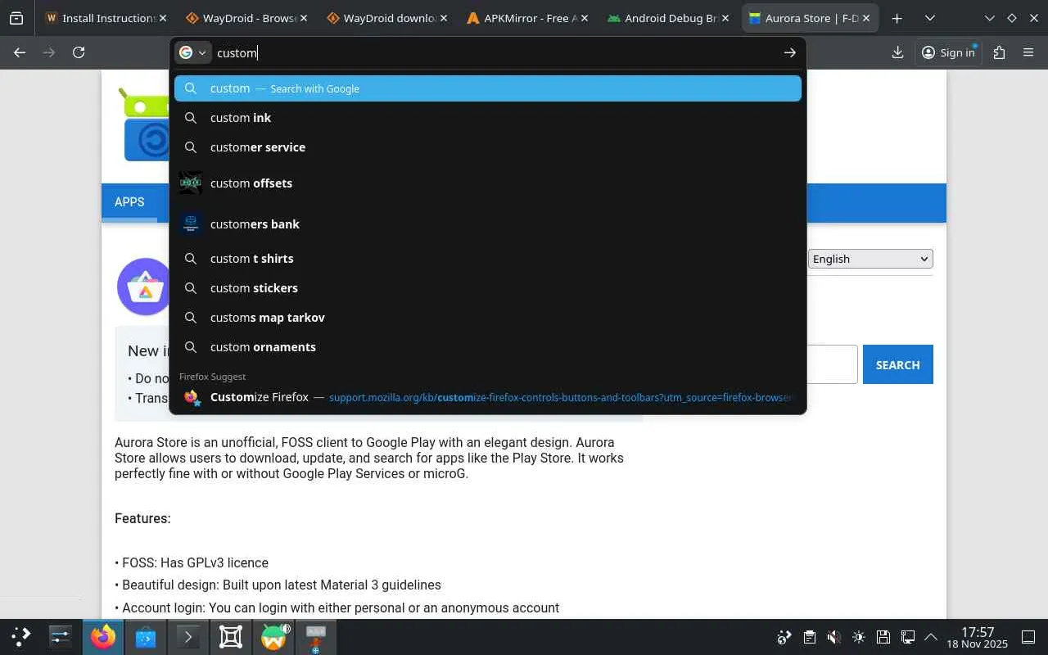Close the Aurora Store tab
This screenshot has width=1048, height=655.
(865, 18)
